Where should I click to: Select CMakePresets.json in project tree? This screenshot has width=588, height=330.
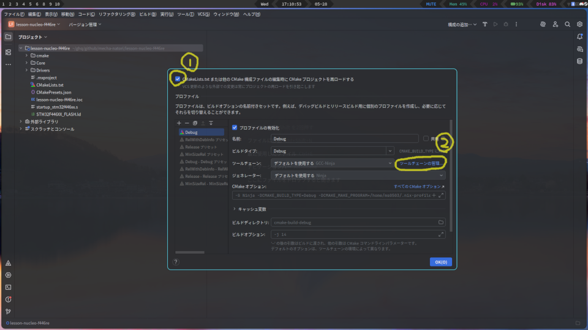54,92
